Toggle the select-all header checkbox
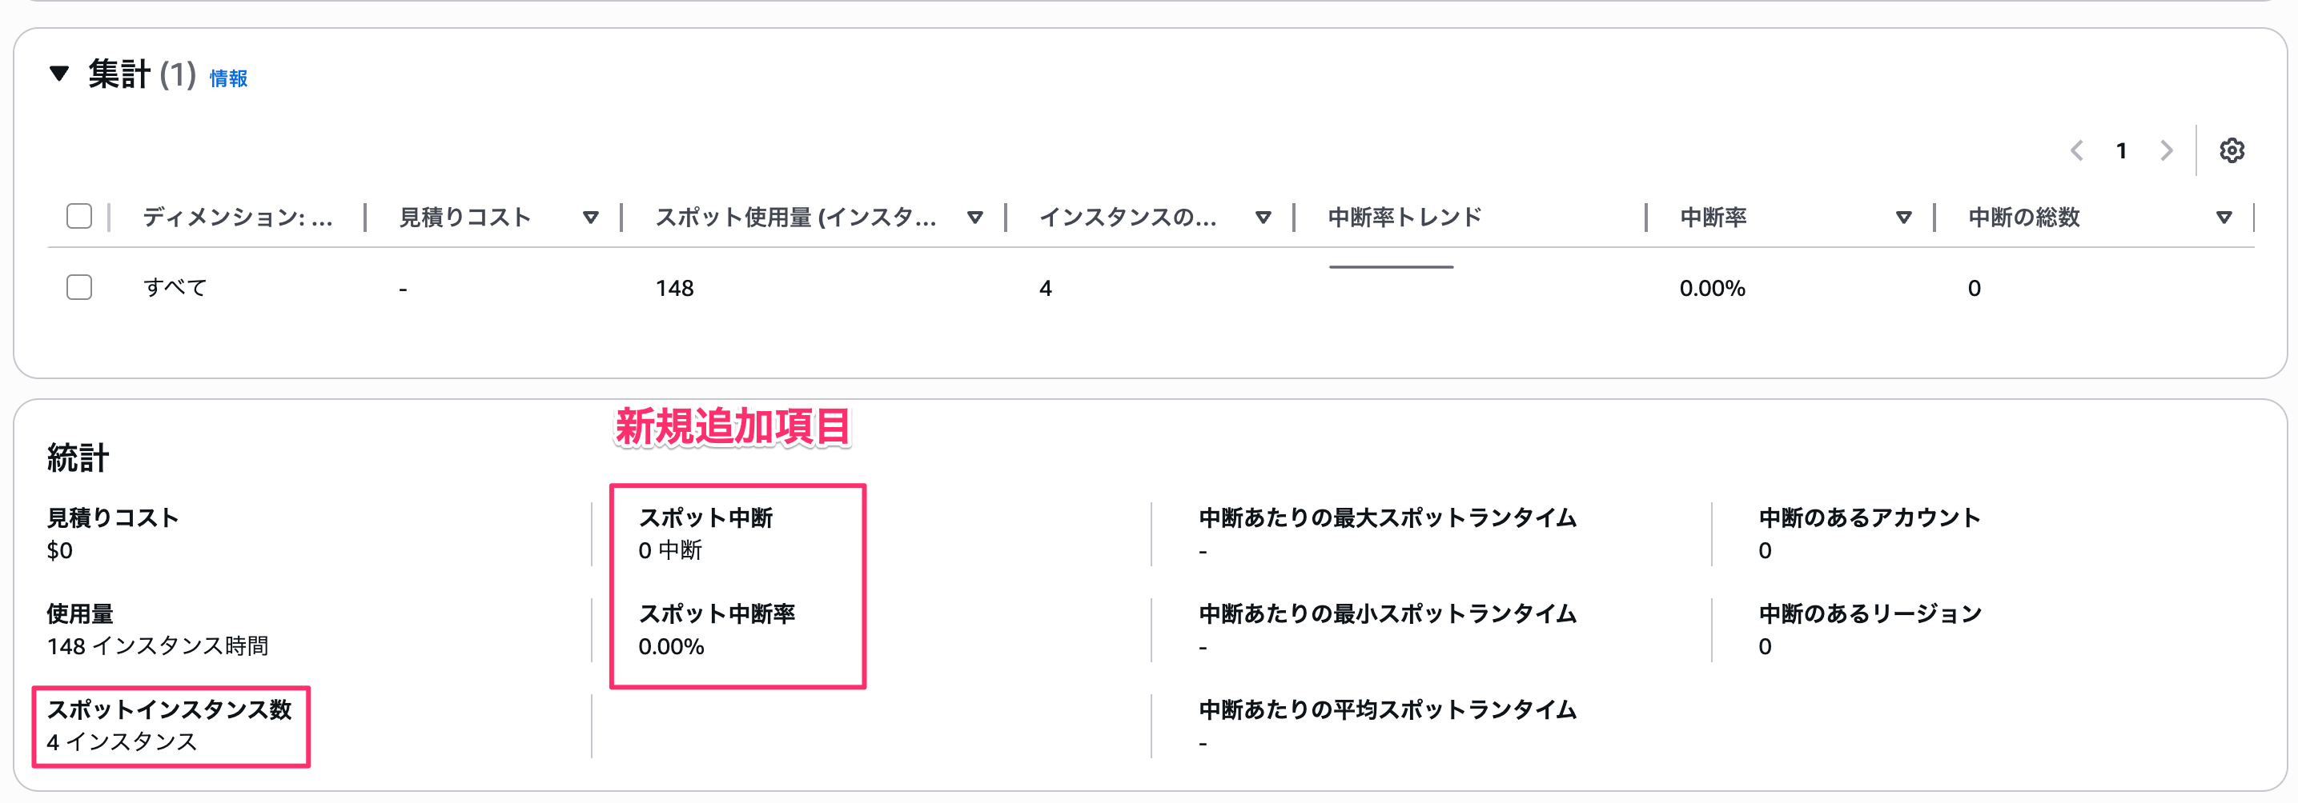 (x=79, y=217)
